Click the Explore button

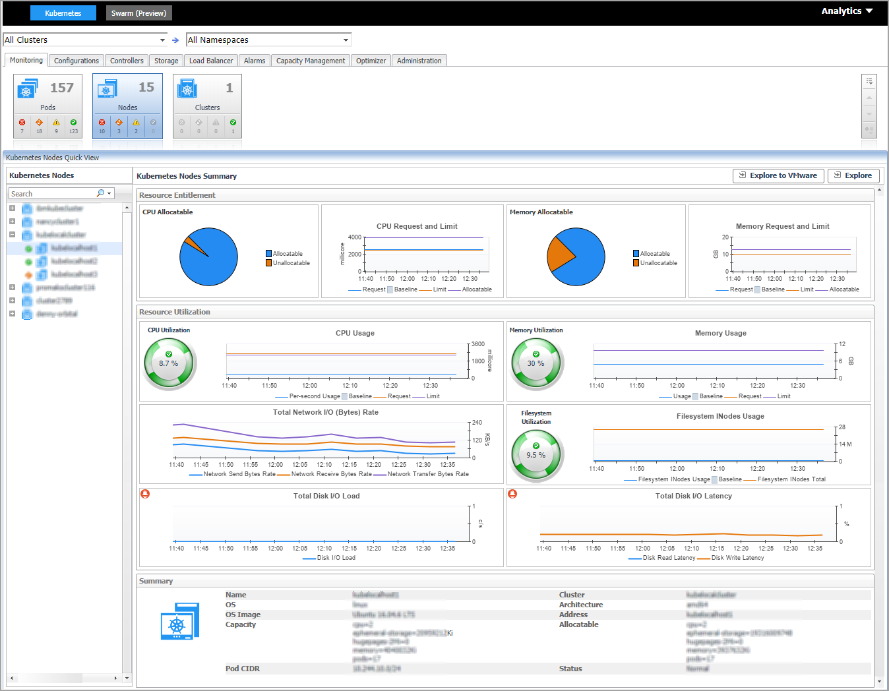click(853, 175)
